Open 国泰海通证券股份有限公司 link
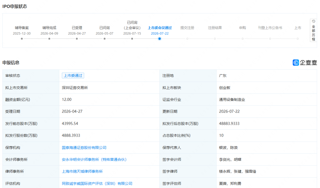The height and width of the screenshot is (188, 320). (x=84, y=148)
